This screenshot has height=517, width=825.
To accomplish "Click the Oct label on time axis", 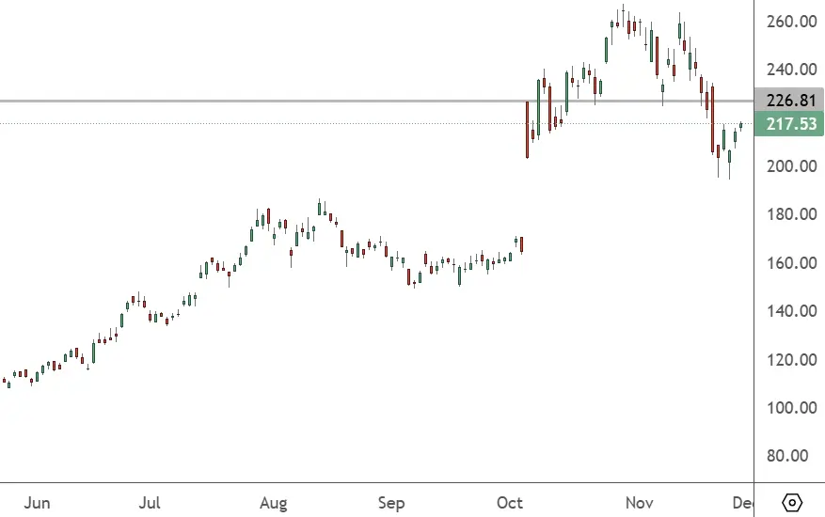I will [511, 503].
